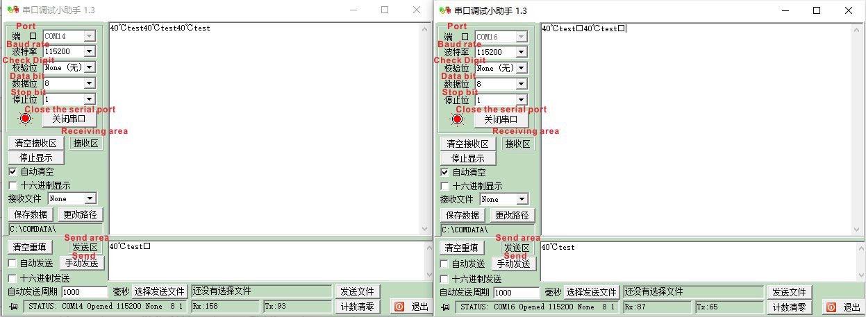Expand the 校验位 parity dropdown in COM16 window
Viewport: 866px width, 317px height.
click(x=521, y=68)
